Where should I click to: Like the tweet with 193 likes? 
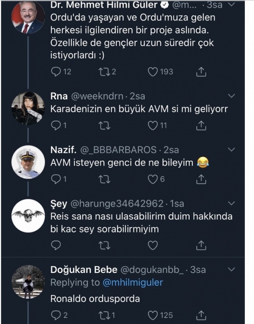tap(153, 72)
